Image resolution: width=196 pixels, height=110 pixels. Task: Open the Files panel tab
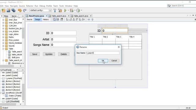pyautogui.click(x=6, y=16)
